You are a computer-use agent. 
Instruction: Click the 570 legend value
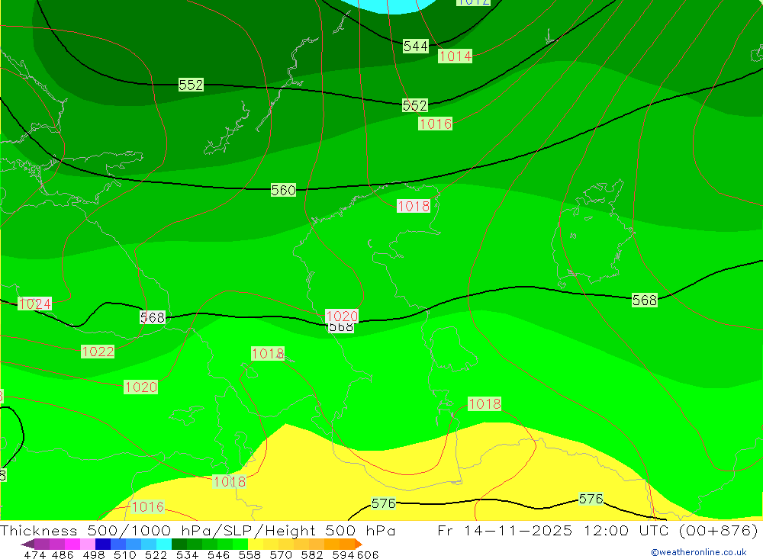coord(280,554)
